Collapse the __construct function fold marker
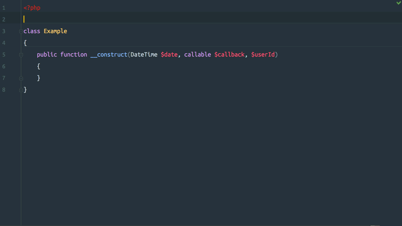Screen dimensions: 402x226 coord(21,55)
